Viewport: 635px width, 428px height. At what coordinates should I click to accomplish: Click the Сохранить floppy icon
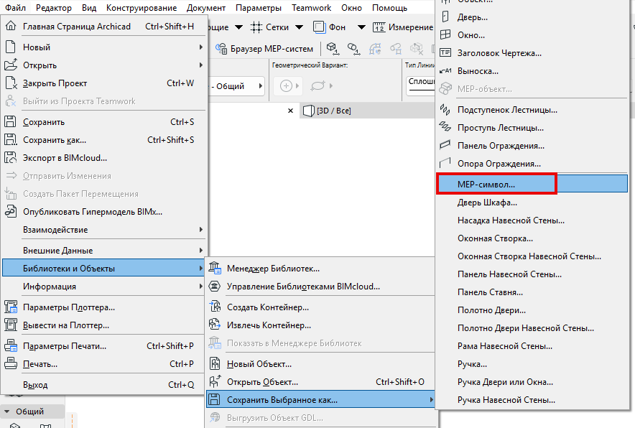point(11,122)
